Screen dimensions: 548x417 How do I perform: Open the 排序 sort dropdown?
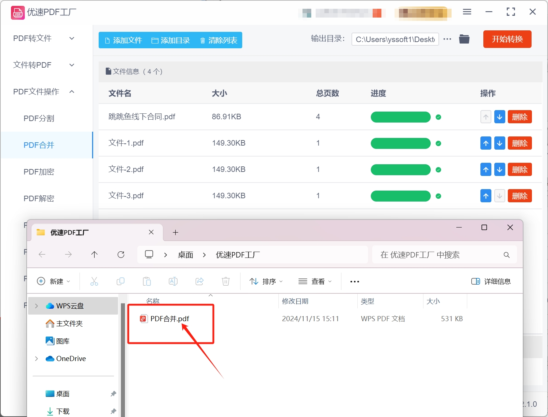pyautogui.click(x=266, y=281)
